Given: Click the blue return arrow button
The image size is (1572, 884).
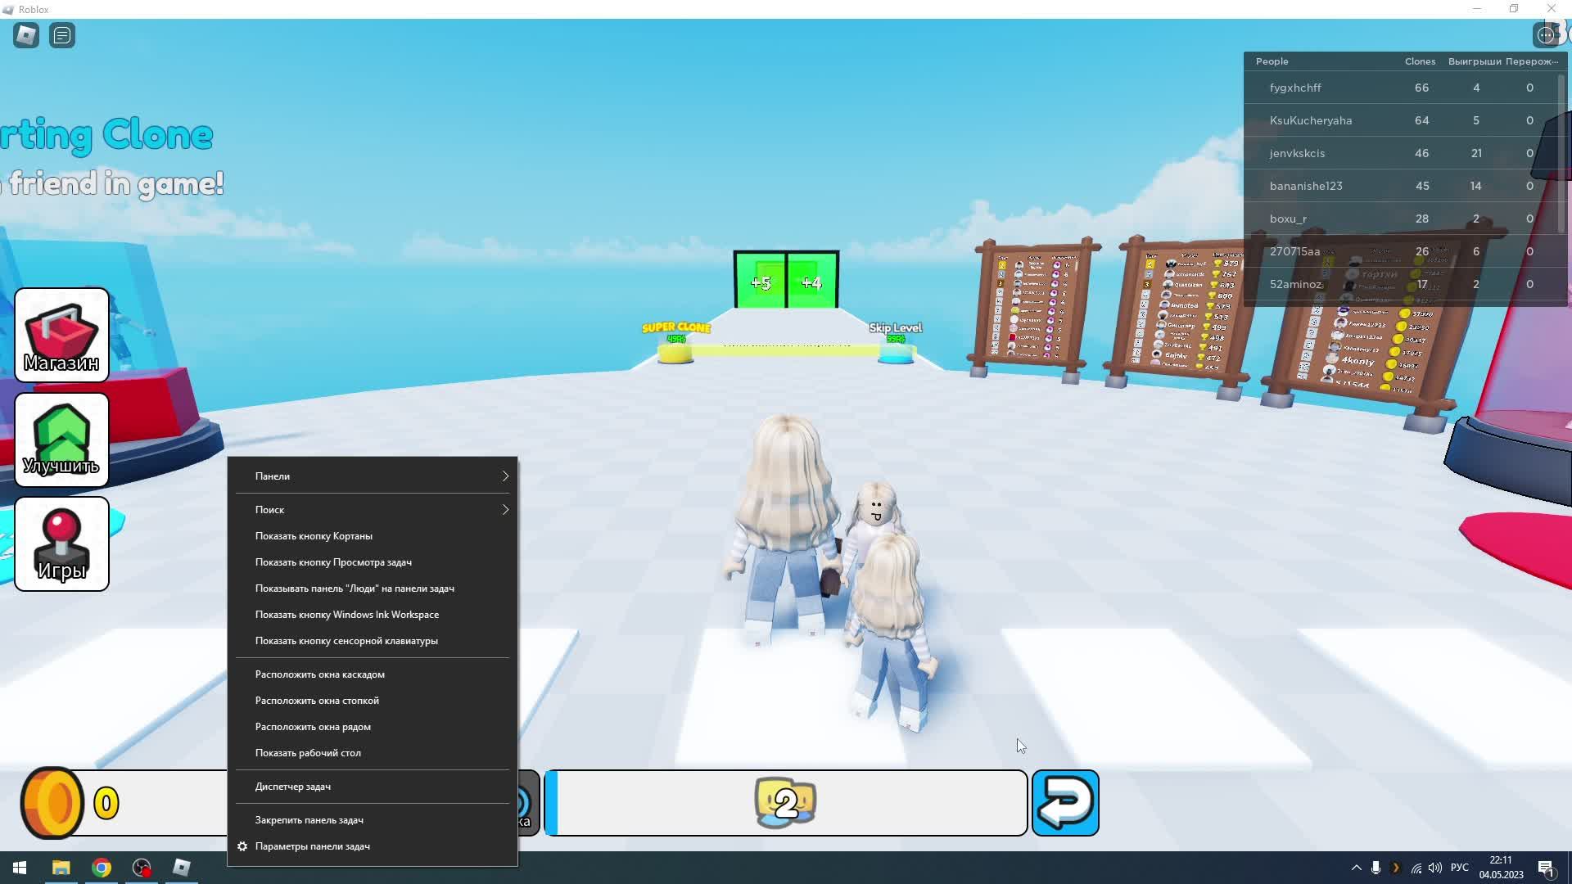Looking at the screenshot, I should [1065, 803].
